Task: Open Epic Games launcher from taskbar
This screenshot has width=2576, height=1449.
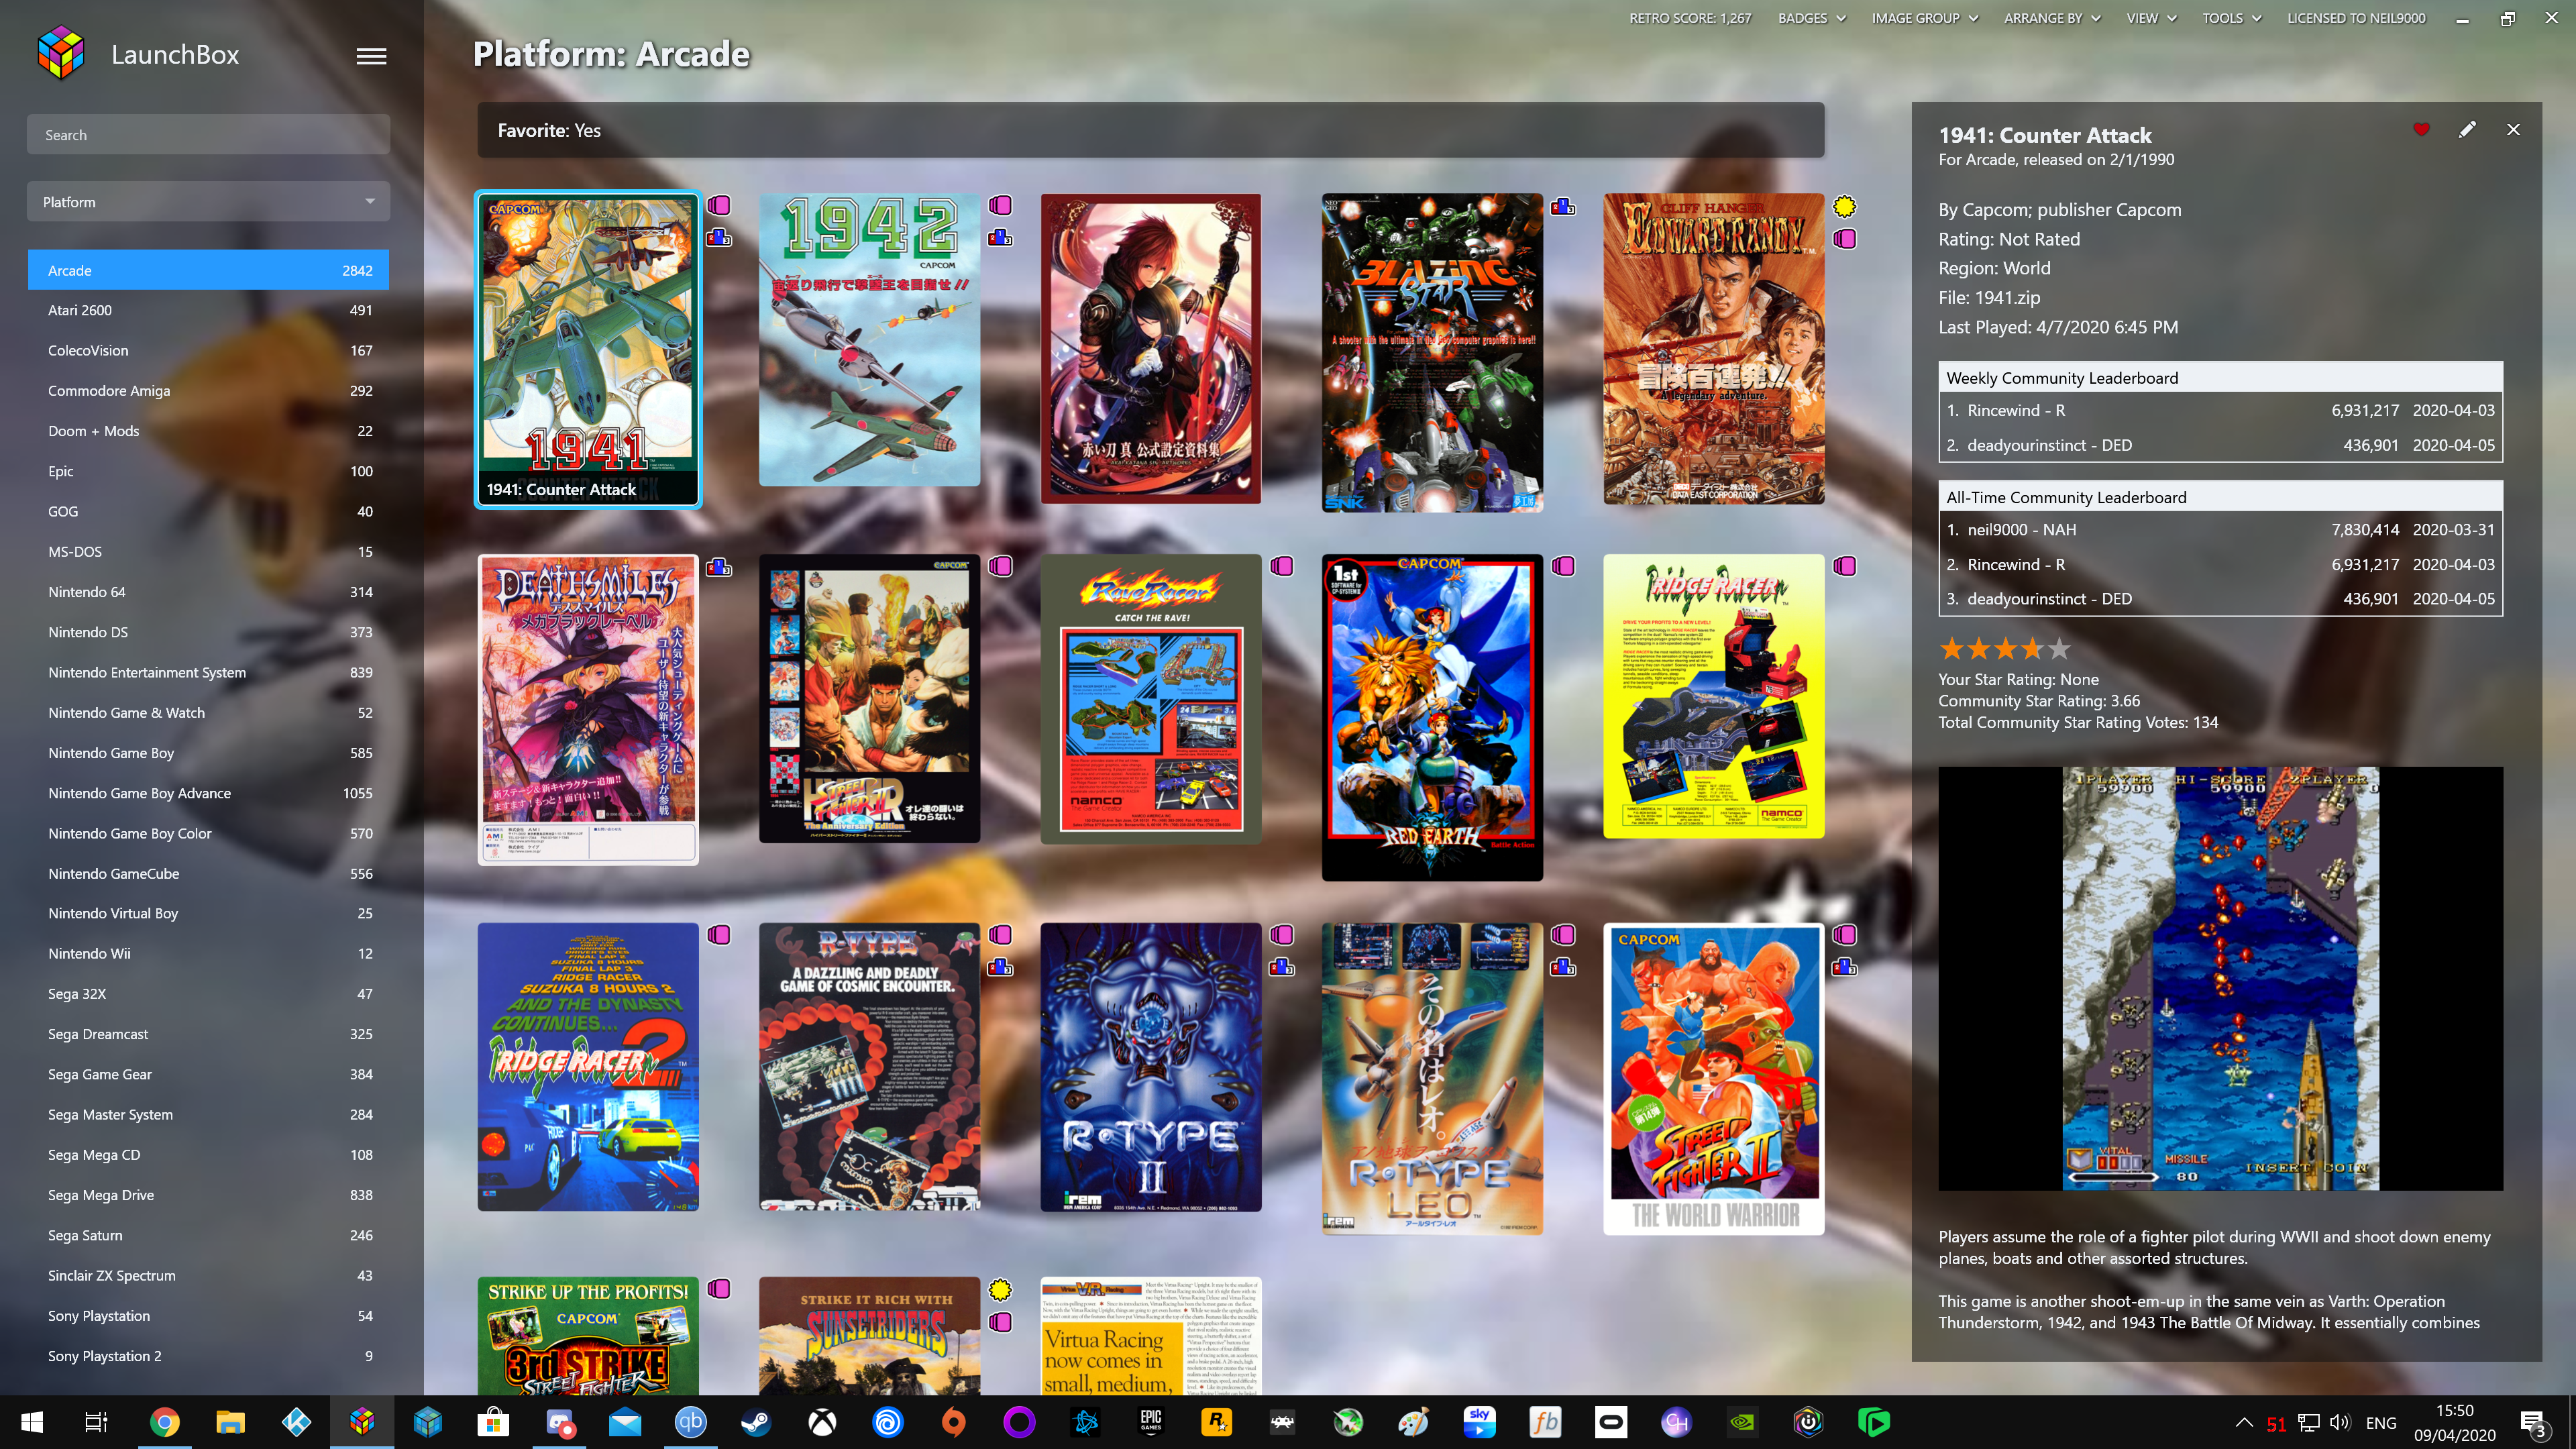Action: [x=1150, y=1422]
